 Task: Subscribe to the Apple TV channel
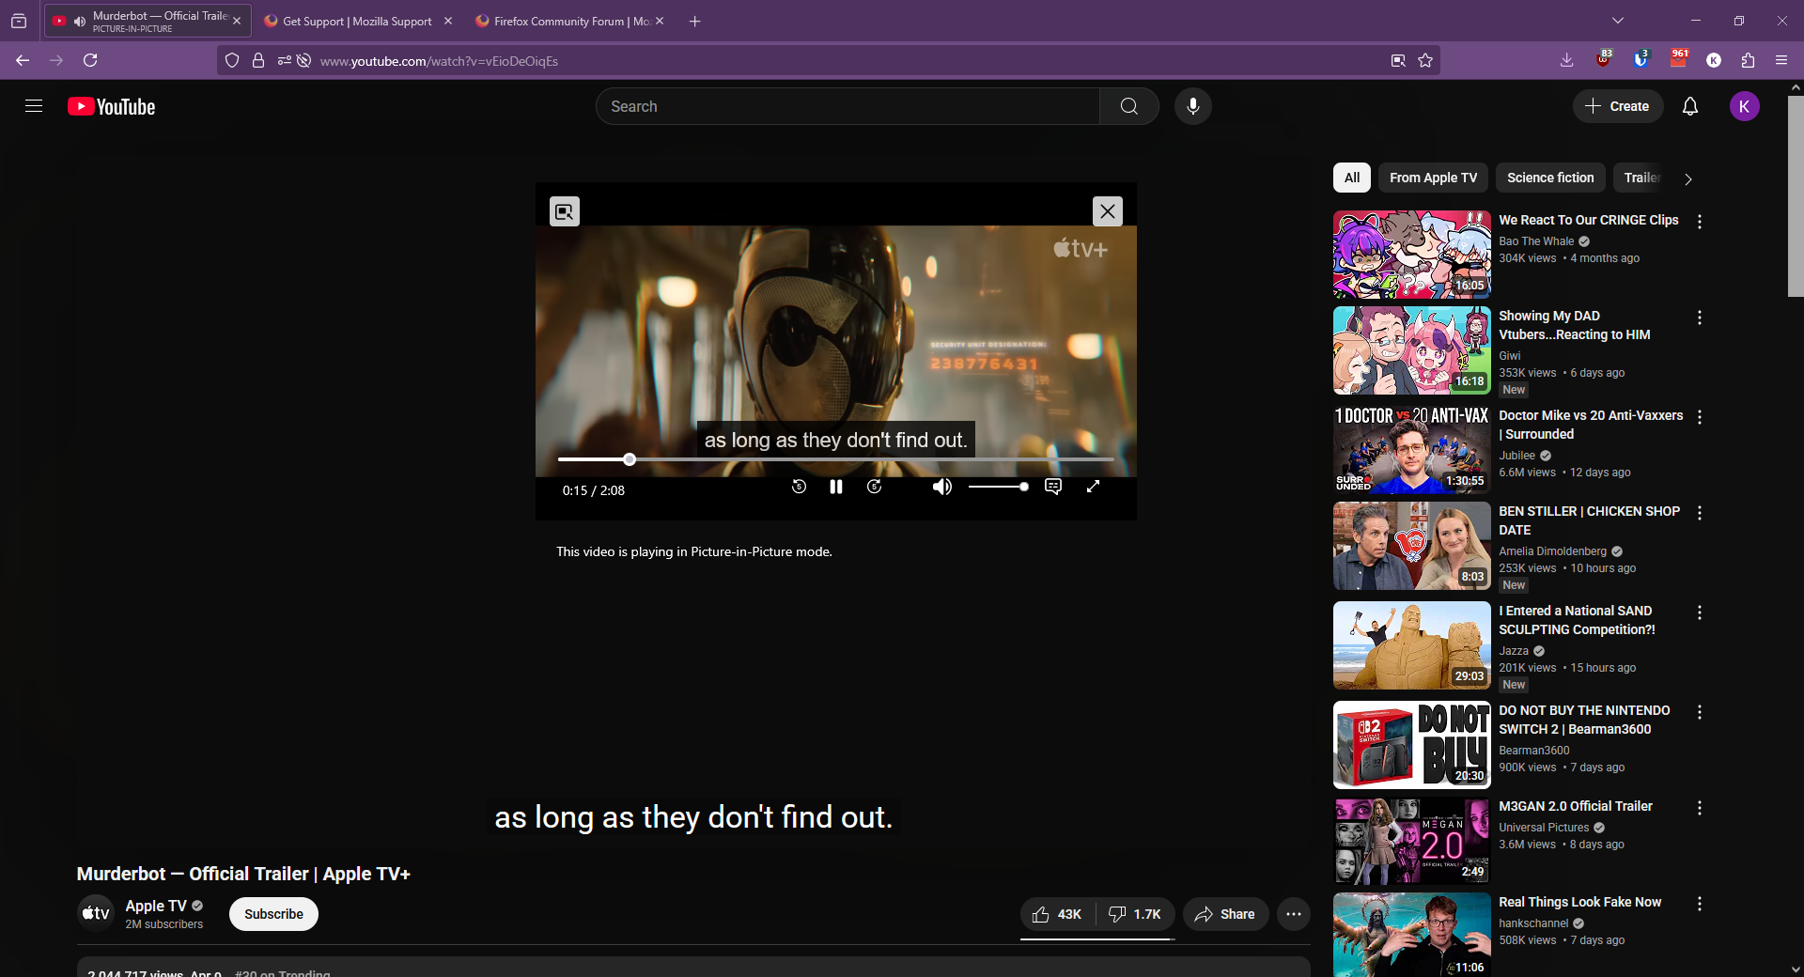click(x=273, y=914)
